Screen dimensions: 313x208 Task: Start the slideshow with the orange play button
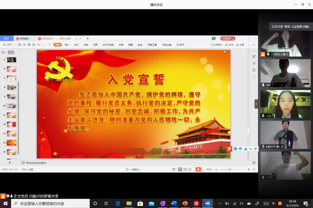click(x=198, y=169)
